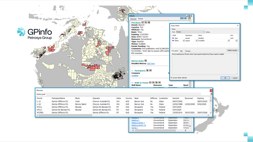Screen dimensions: 253x142
Task: Open the Browser tab list dropdown arrow
Action: pyautogui.click(x=211, y=94)
